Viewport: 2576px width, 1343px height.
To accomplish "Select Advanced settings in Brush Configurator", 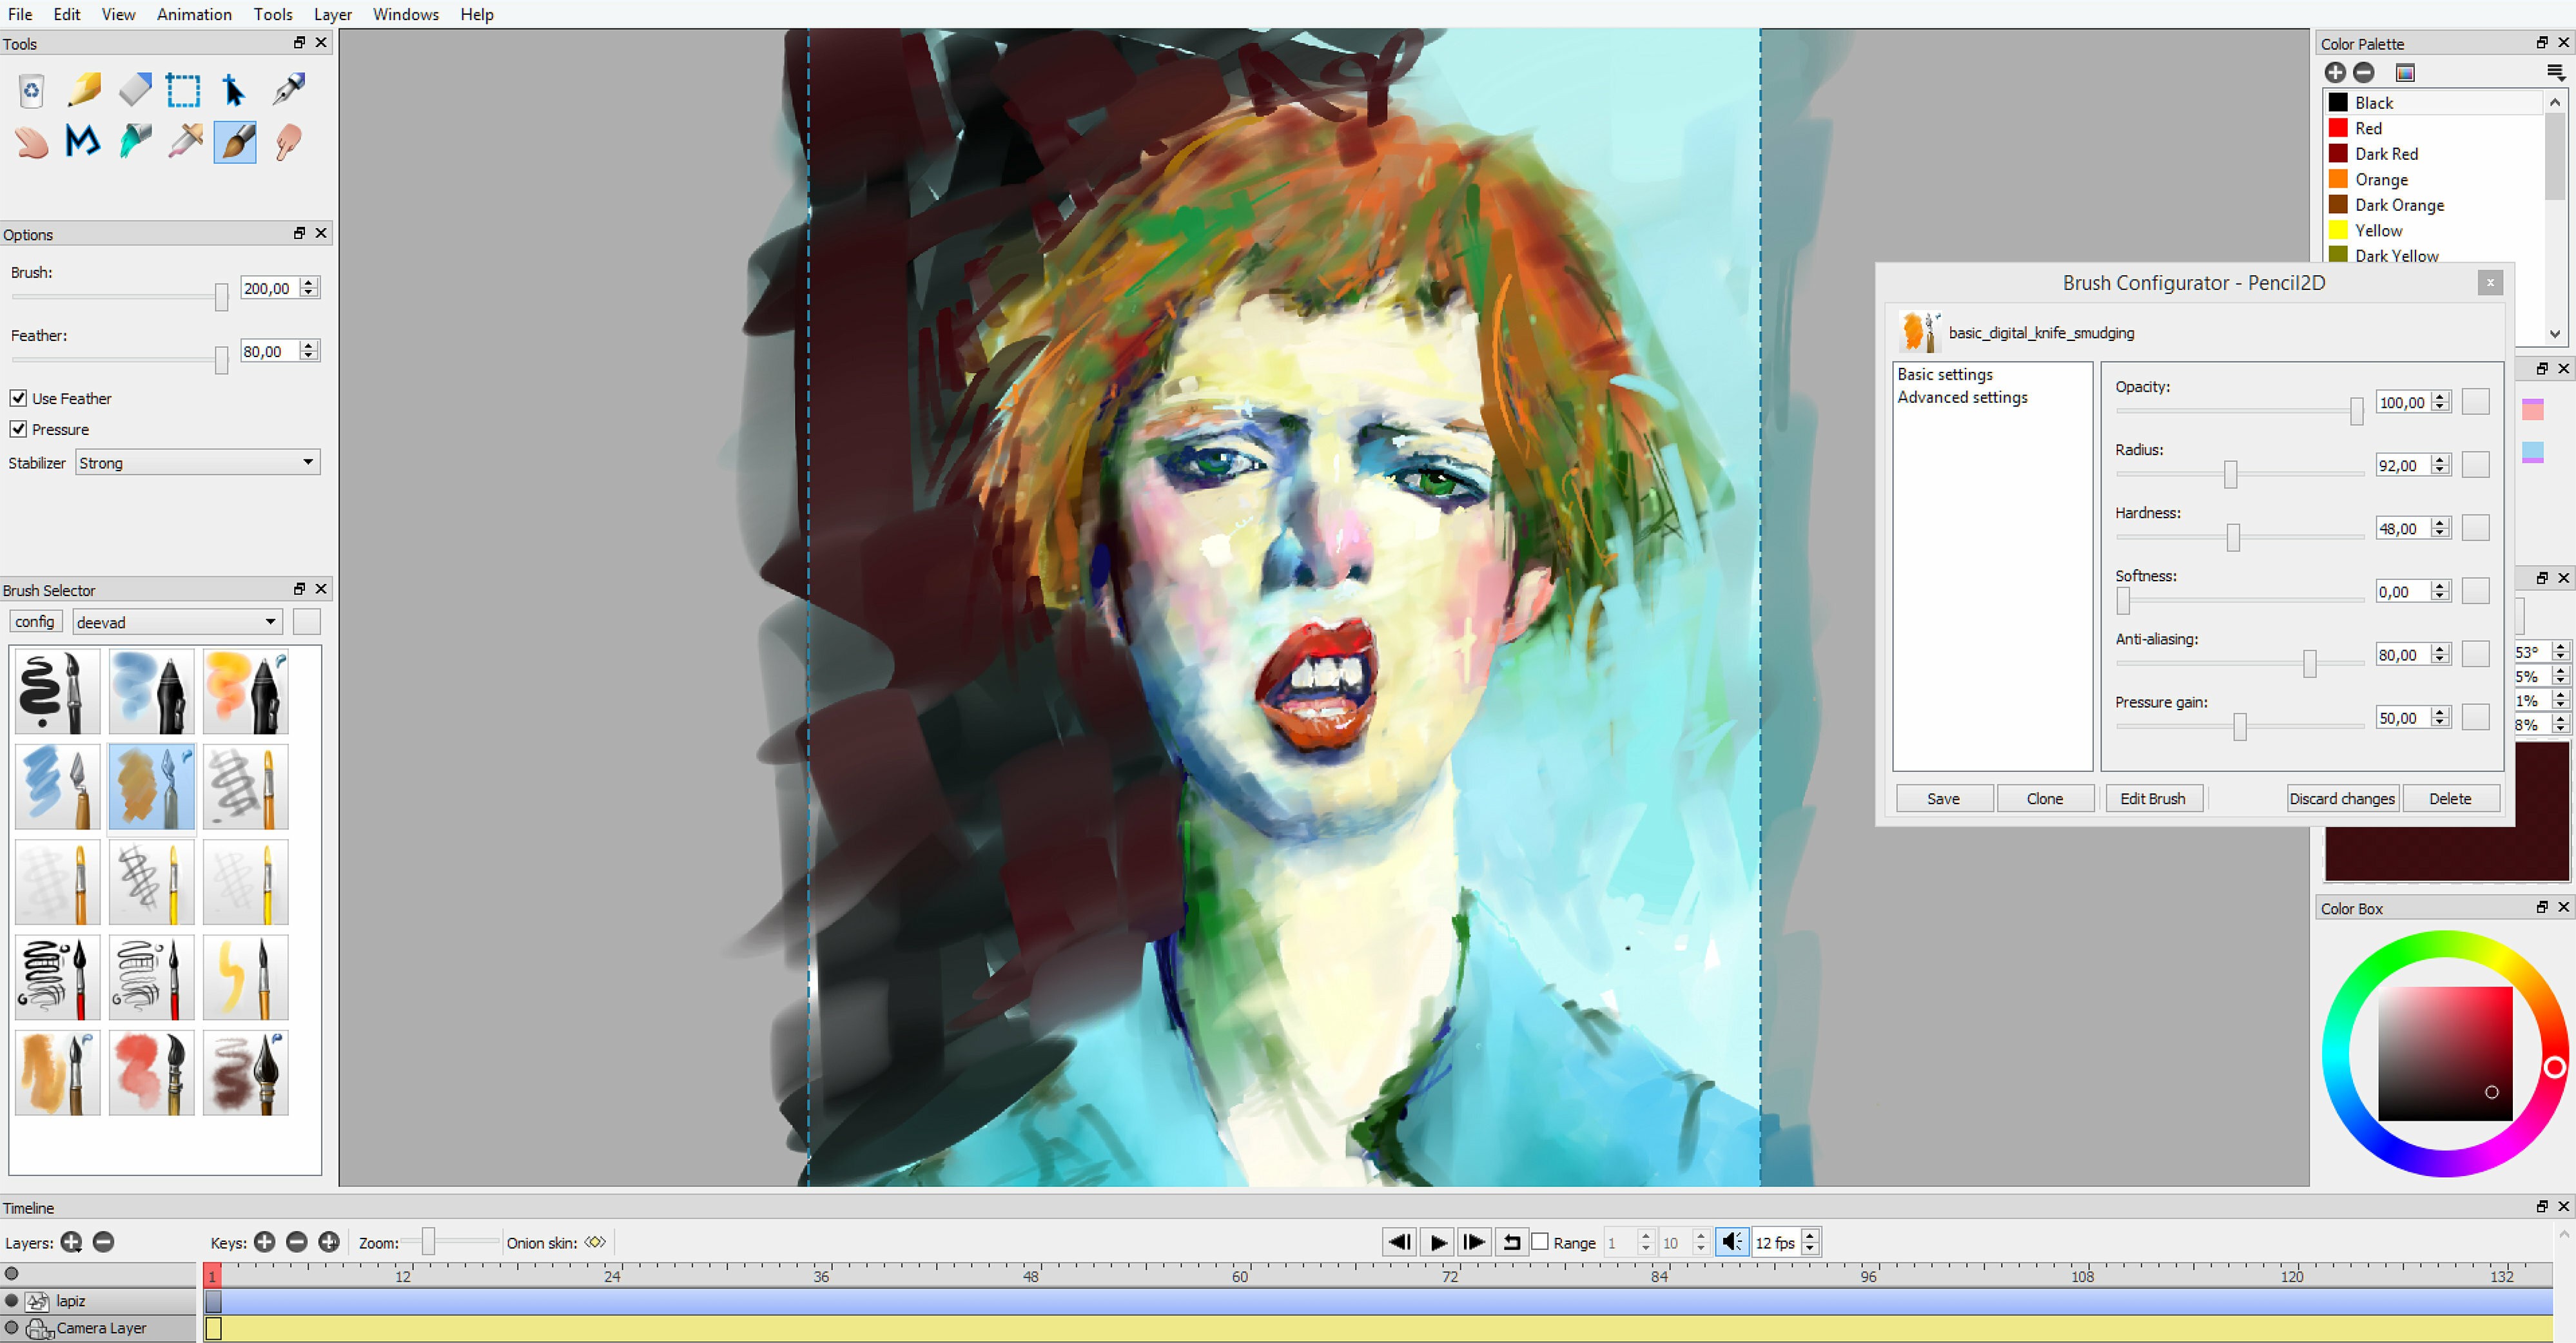I will [1962, 397].
